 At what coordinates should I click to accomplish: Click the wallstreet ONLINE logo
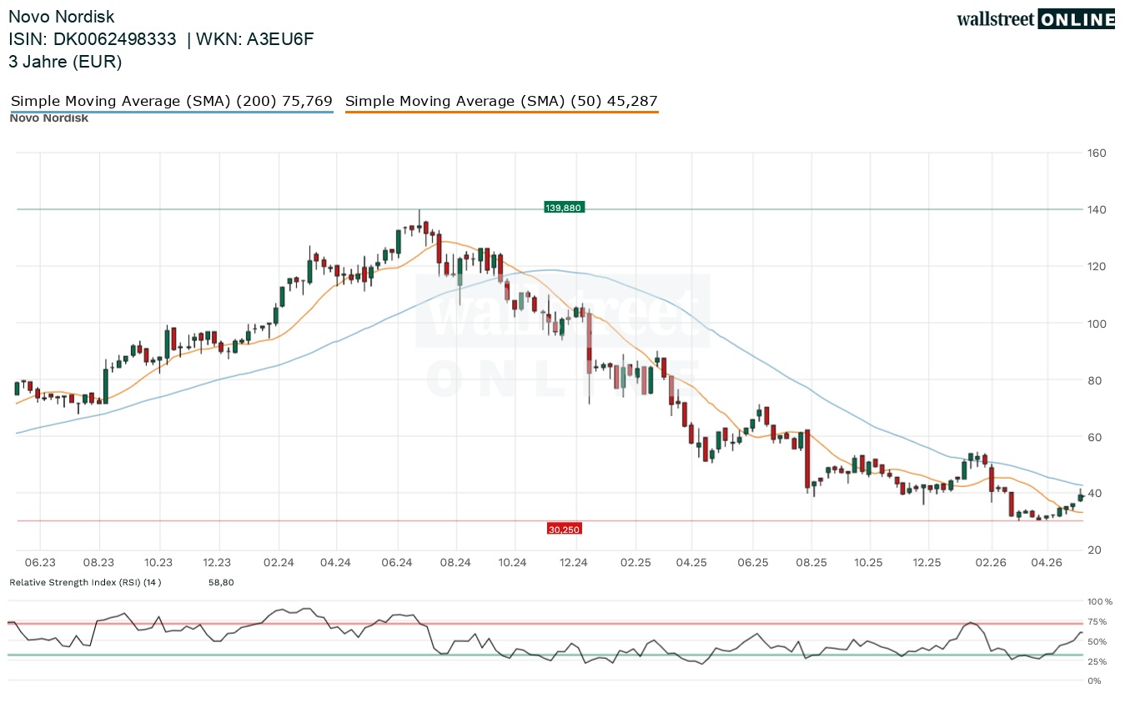coord(1036,19)
